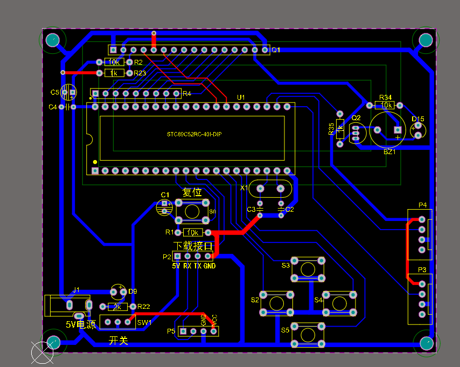The width and height of the screenshot is (460, 367).
Task: Select the S3 pushbutton footprint
Action: (308, 269)
